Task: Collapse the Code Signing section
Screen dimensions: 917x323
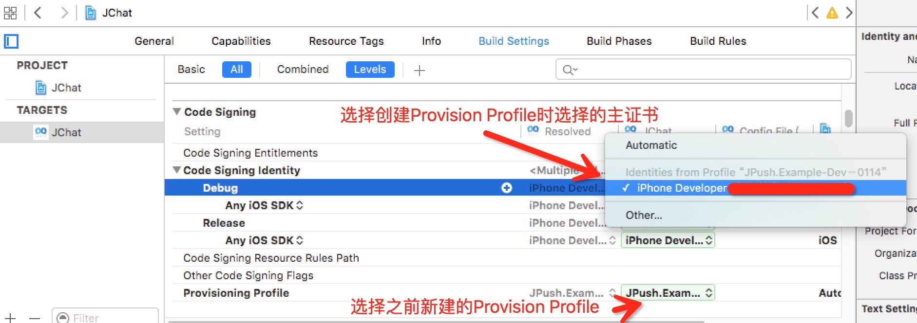Action: click(x=177, y=112)
